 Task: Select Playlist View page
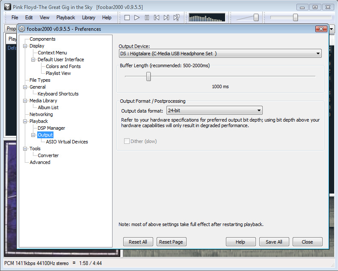coord(58,73)
